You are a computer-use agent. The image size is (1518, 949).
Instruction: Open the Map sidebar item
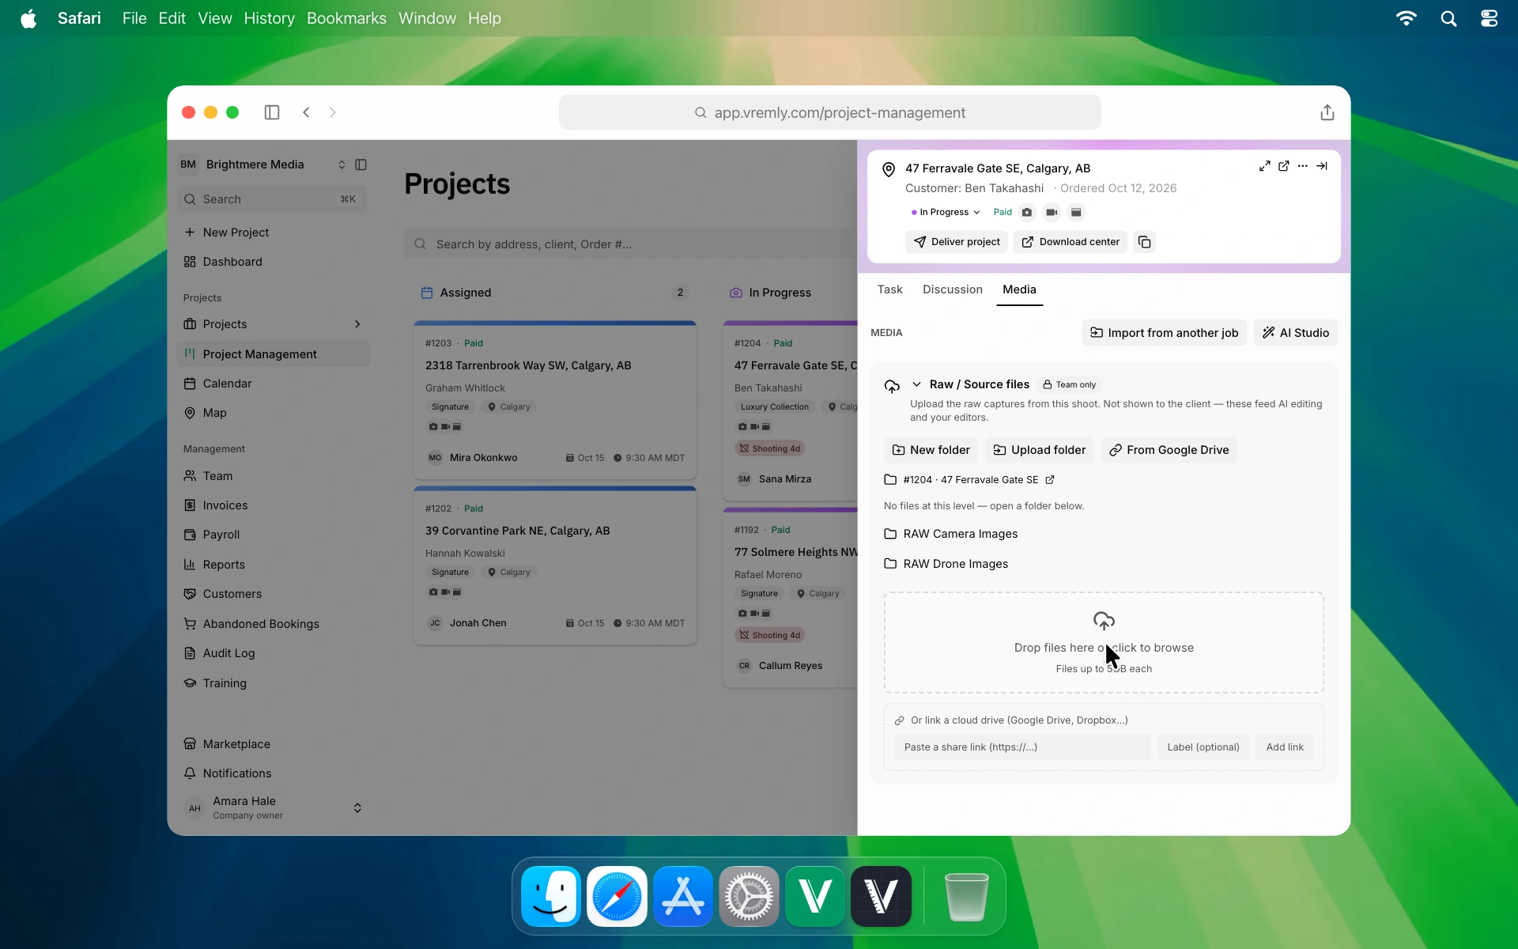pyautogui.click(x=273, y=413)
